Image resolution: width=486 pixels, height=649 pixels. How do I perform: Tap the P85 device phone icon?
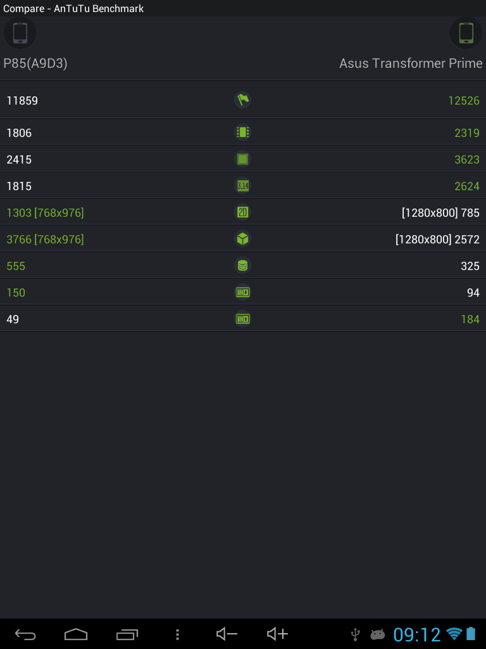pos(20,33)
